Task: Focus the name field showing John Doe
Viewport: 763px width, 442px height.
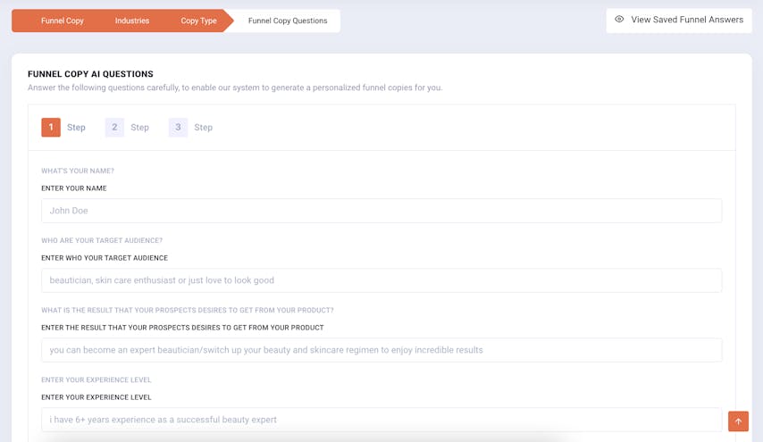Action: point(381,211)
